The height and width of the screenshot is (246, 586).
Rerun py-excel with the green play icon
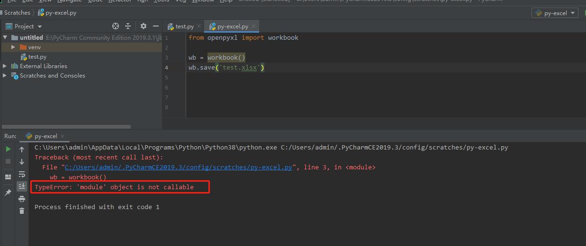(8, 149)
